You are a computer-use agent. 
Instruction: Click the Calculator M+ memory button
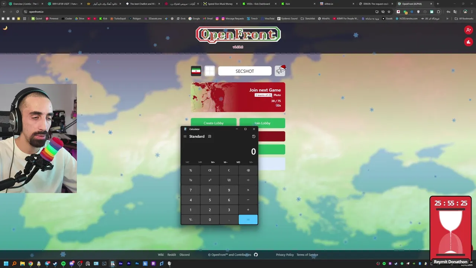coord(213,162)
